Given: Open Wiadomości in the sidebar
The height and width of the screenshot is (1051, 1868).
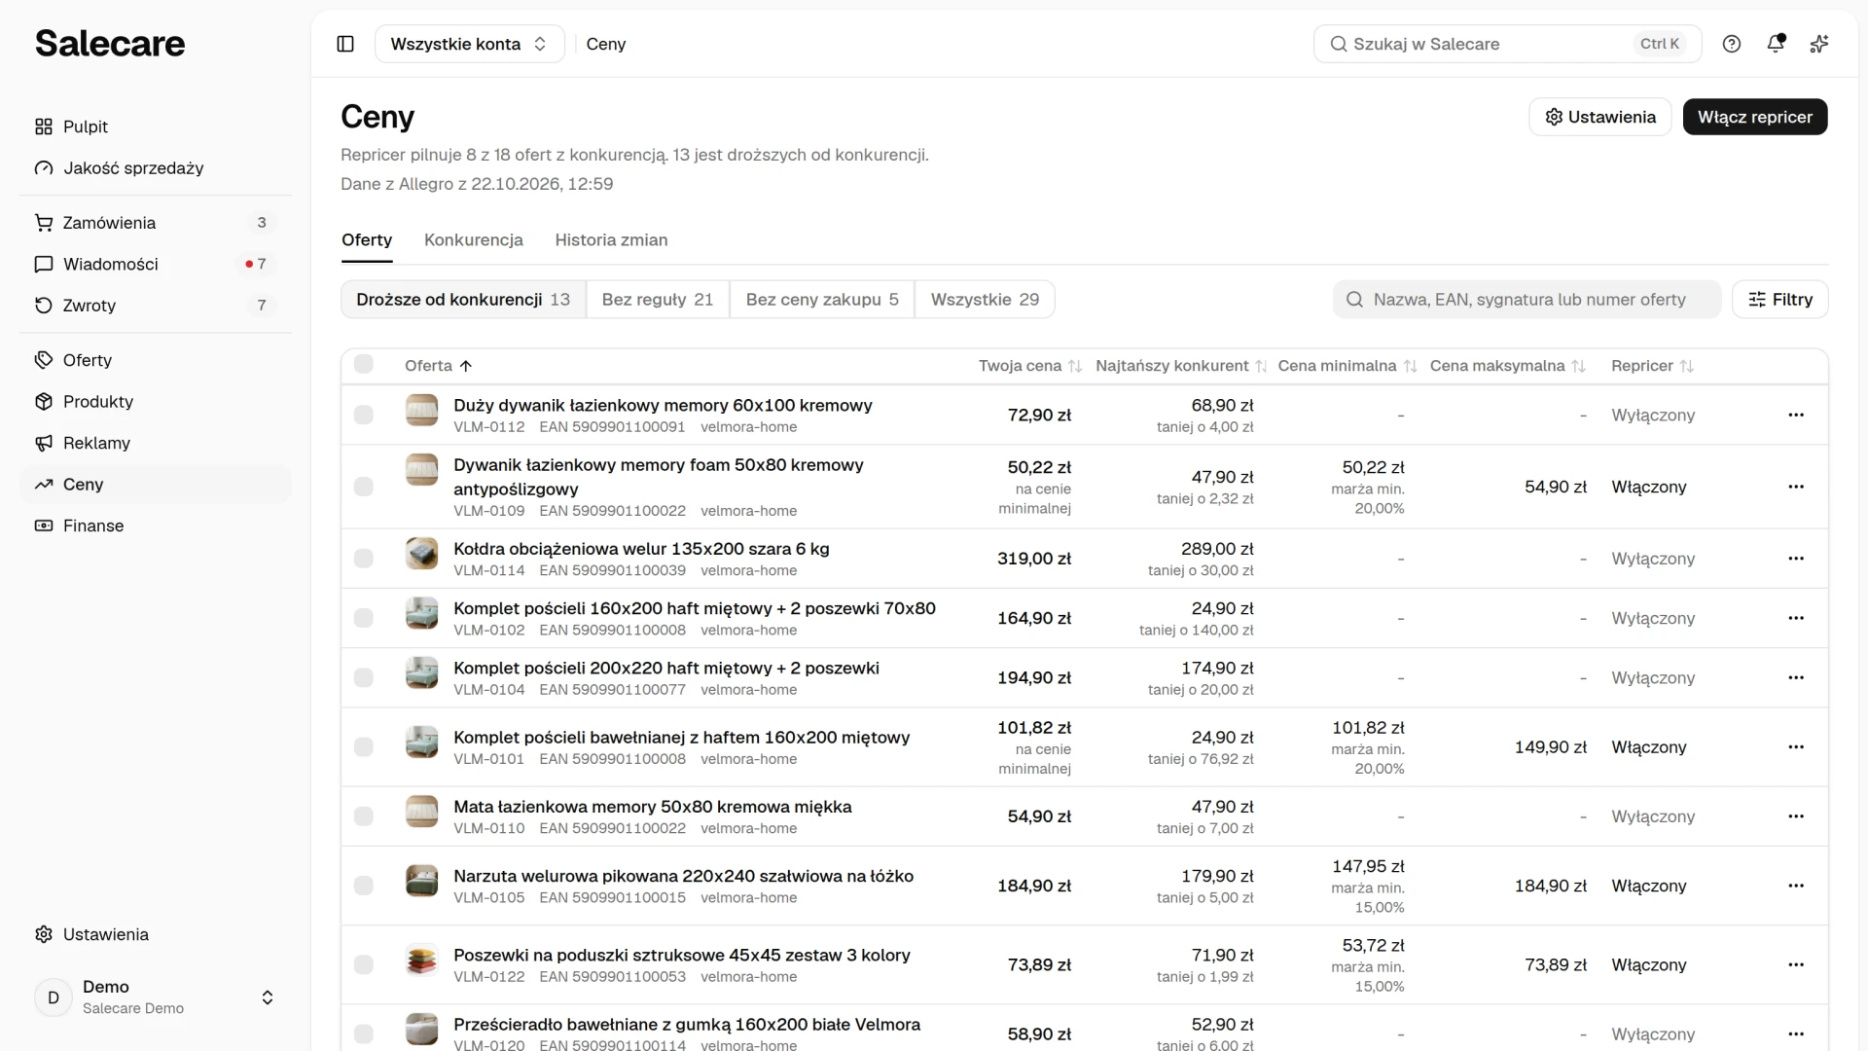Looking at the screenshot, I should [x=156, y=264].
